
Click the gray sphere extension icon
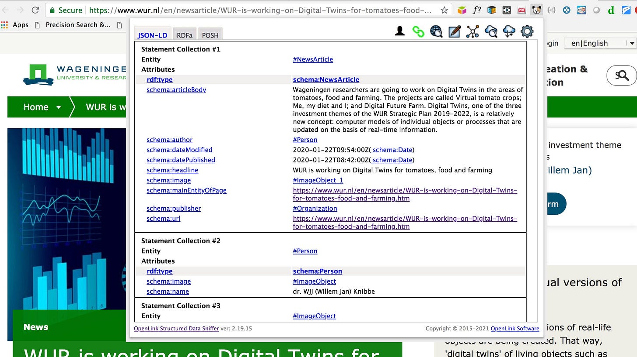click(x=596, y=10)
